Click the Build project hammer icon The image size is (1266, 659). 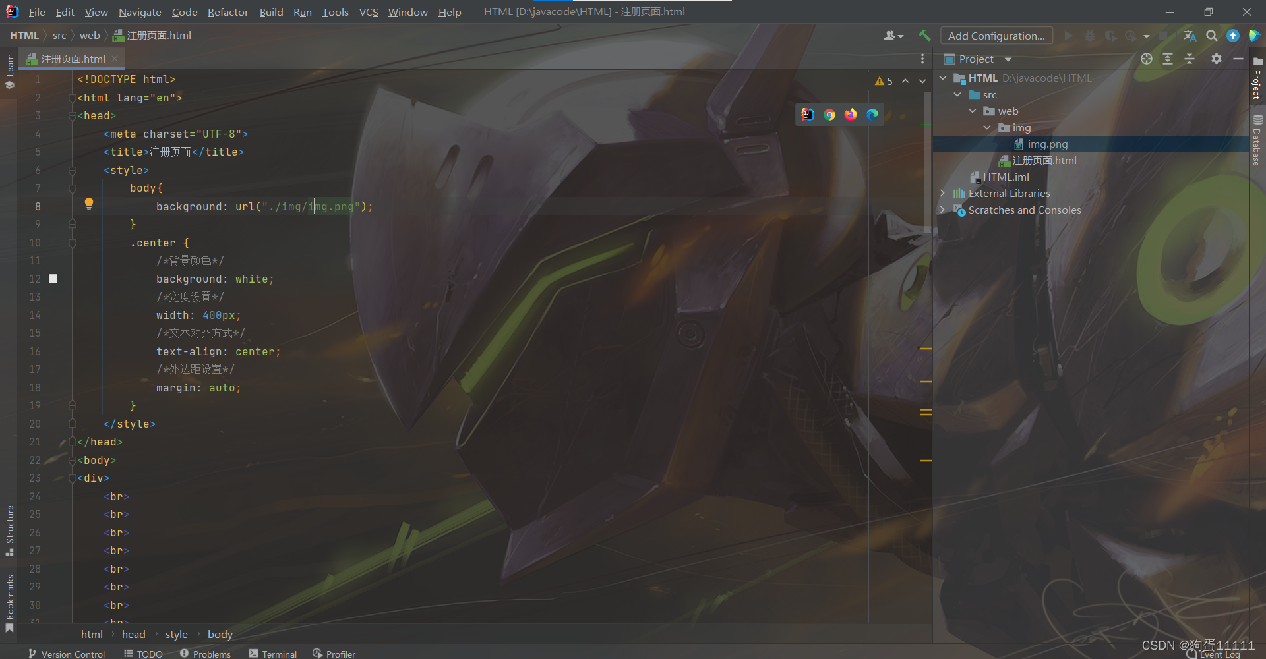click(924, 36)
